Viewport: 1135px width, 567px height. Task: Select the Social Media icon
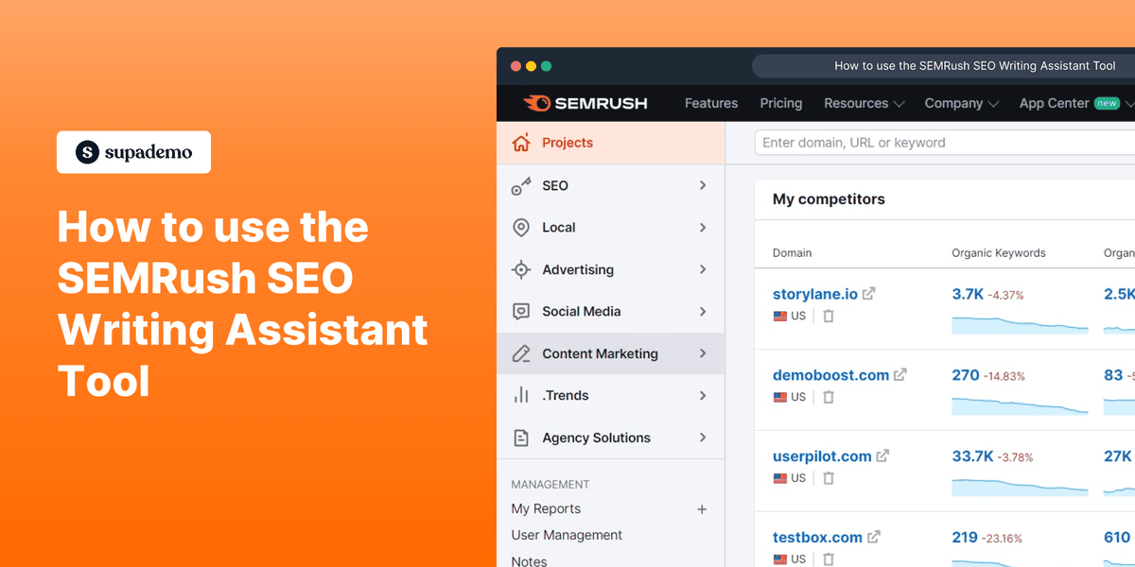[x=521, y=311]
